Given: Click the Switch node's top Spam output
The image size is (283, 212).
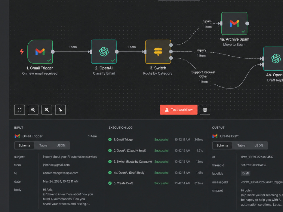Looking at the screenshot, I should click(171, 45).
